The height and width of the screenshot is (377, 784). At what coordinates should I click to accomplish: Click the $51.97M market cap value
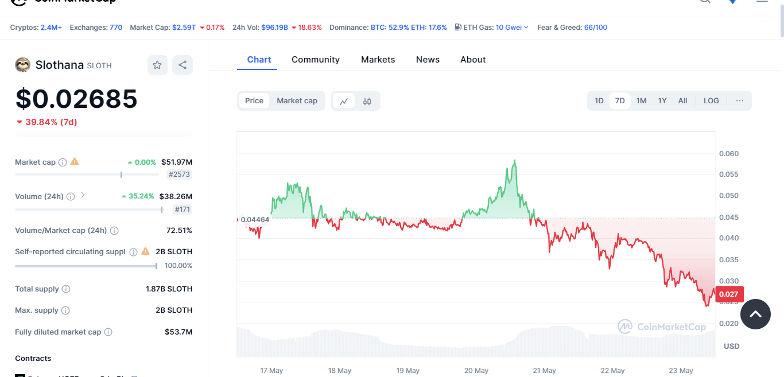point(177,162)
